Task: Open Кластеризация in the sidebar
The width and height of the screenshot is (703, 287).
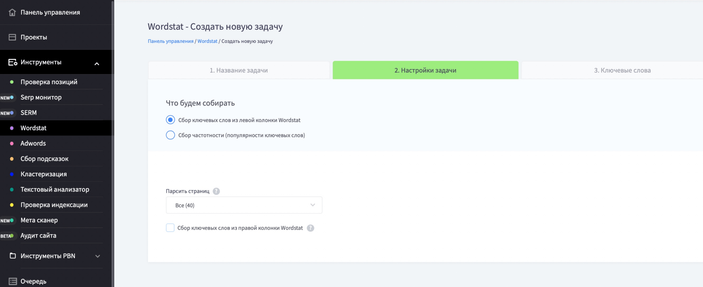Action: tap(44, 174)
